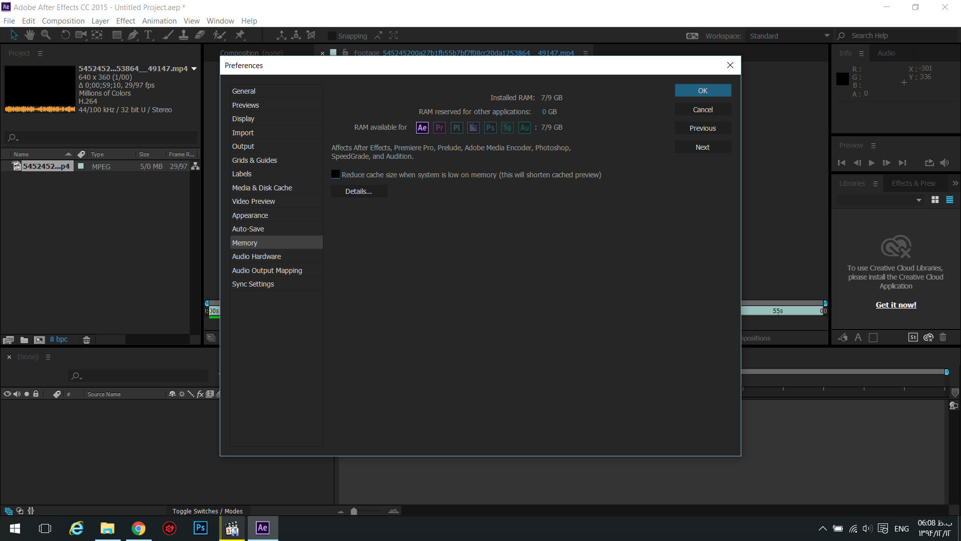
Task: Select the Puppet Pin tool
Action: (x=240, y=35)
